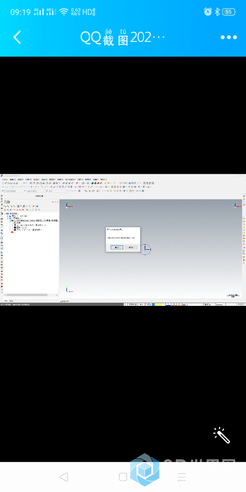246x492 pixels.
Task: Expand the 属性 AXIS VMC node
Action: click(7, 216)
